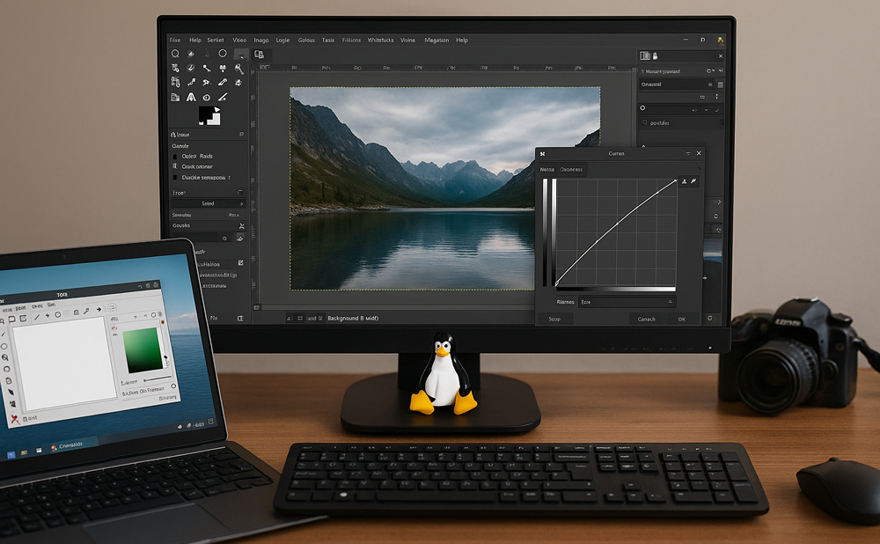This screenshot has width=880, height=544.
Task: Open the 'Onaisral' dropdown in right dock
Action: click(677, 85)
